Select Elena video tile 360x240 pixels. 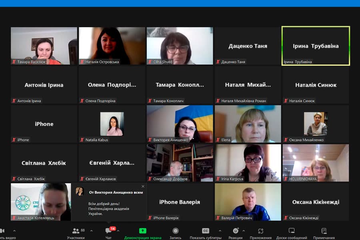248,124
